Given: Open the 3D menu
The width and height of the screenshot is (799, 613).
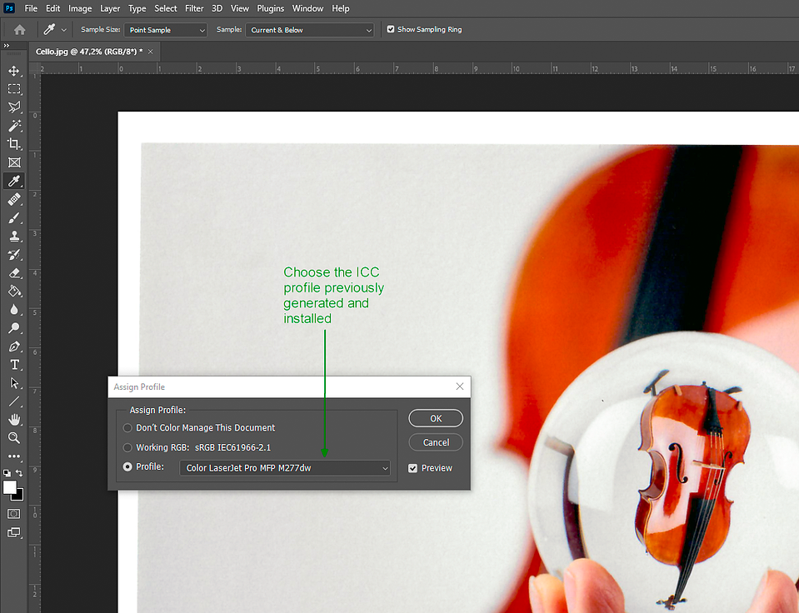Looking at the screenshot, I should [217, 8].
